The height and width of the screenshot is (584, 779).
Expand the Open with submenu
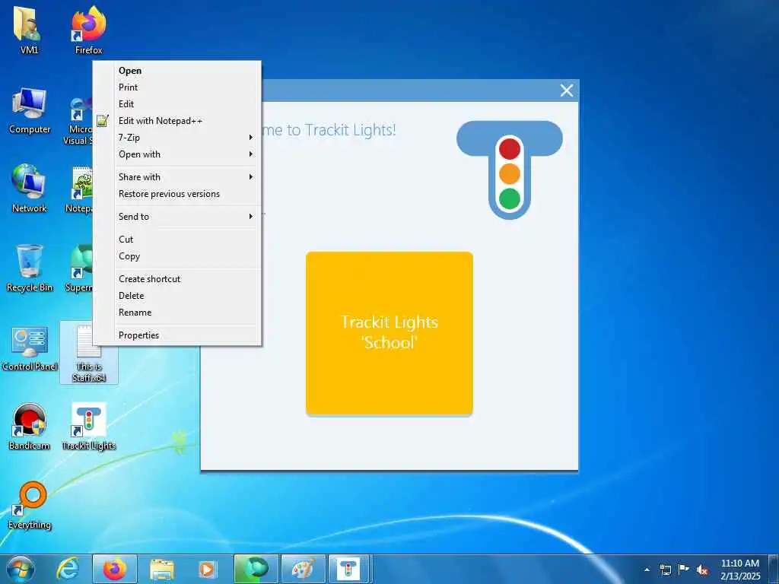click(x=177, y=154)
